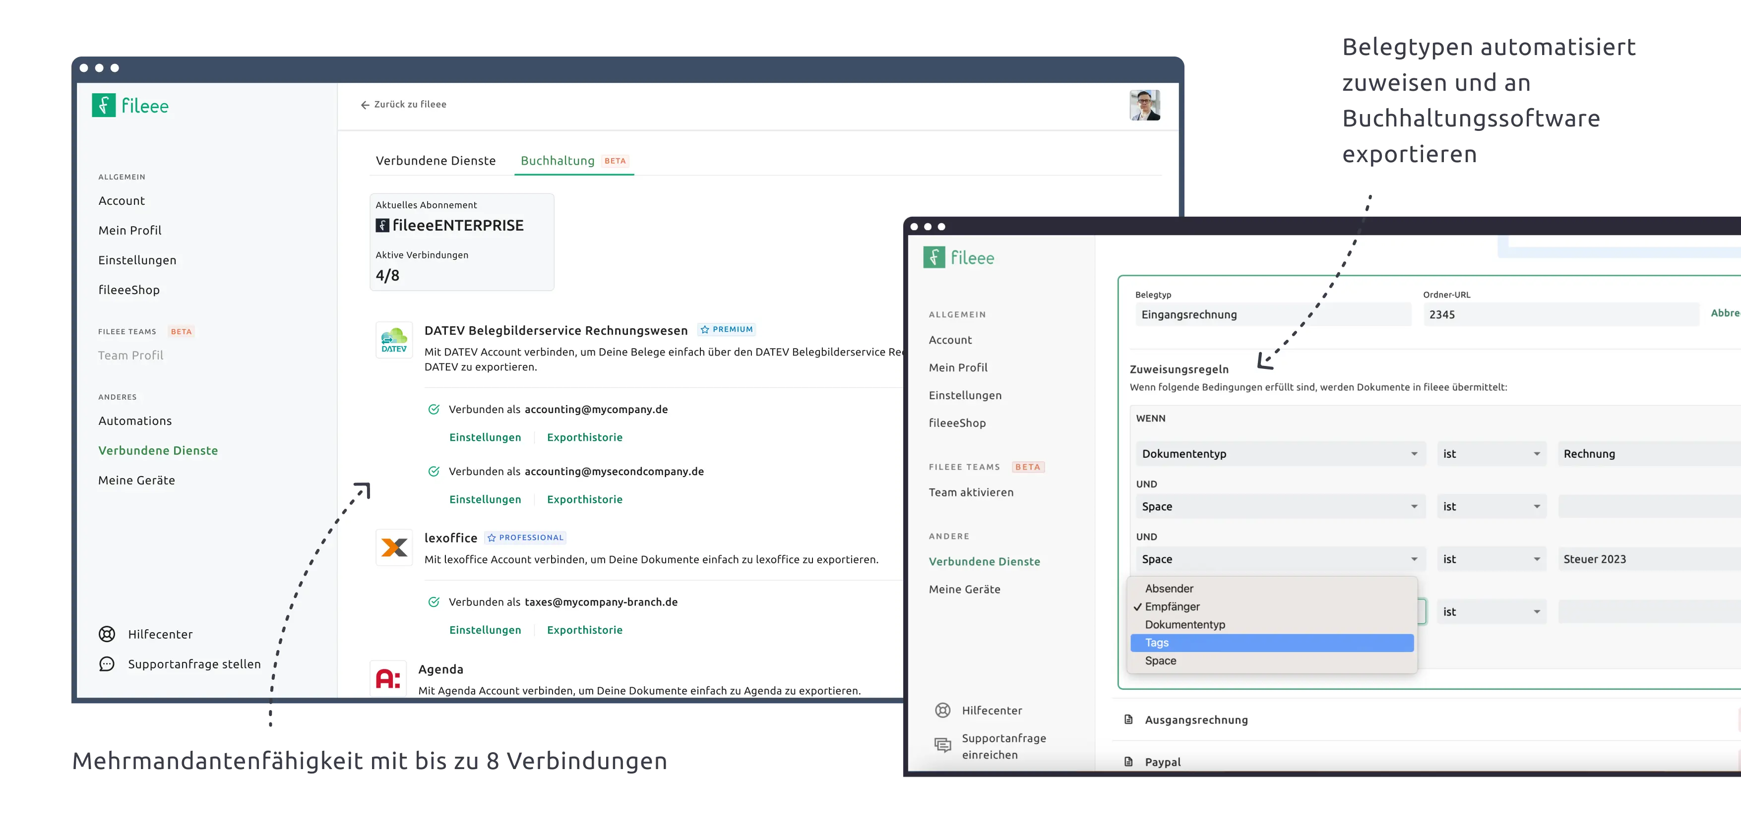
Task: Switch to the Verbundene Dienste tab
Action: (435, 161)
